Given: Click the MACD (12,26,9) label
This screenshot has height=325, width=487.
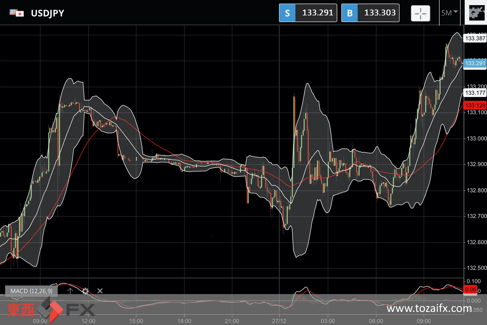Looking at the screenshot, I should click(31, 291).
